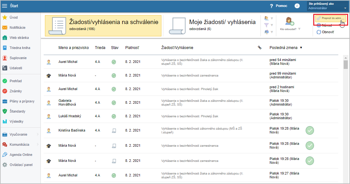Click the link icon column header
The height and width of the screenshot is (184, 350).
coord(259,48)
